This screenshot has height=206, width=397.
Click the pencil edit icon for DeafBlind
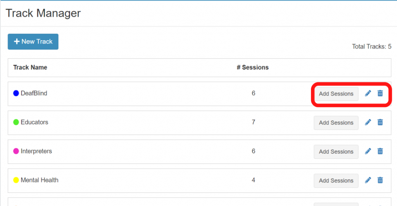(x=368, y=93)
